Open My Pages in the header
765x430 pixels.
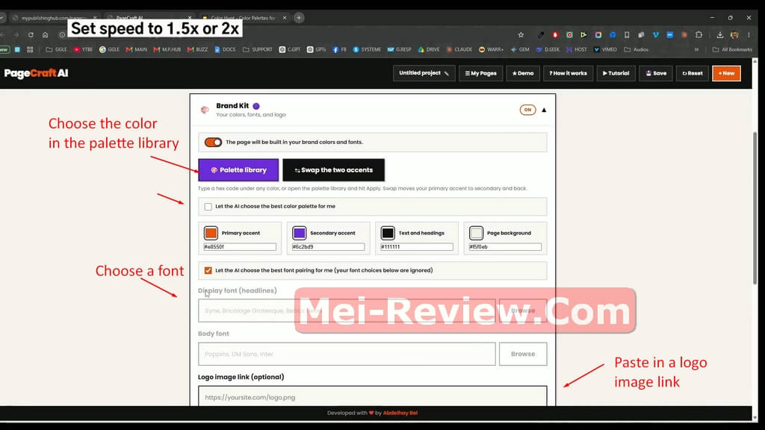click(x=480, y=73)
